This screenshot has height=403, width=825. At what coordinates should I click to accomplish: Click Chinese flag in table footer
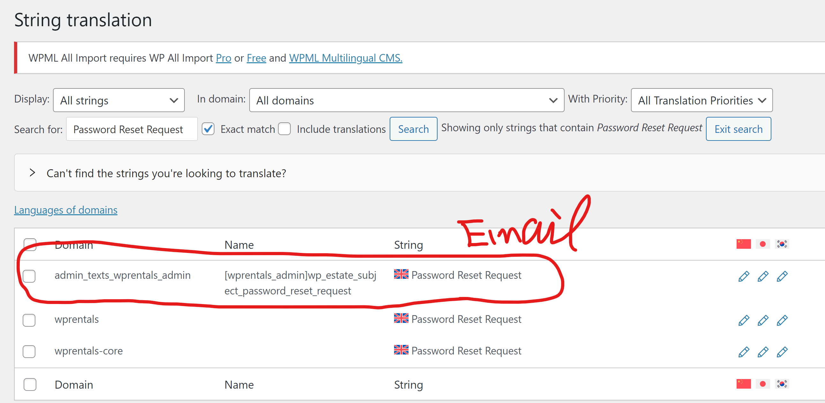tap(743, 384)
